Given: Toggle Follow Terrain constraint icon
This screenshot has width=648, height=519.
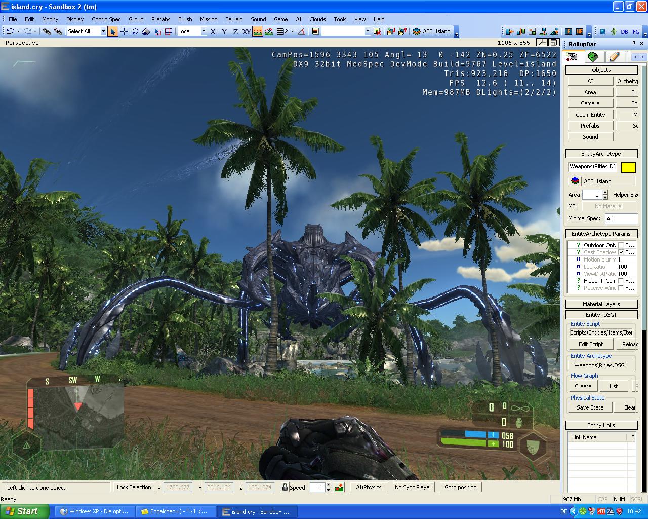Looking at the screenshot, I should click(x=258, y=31).
